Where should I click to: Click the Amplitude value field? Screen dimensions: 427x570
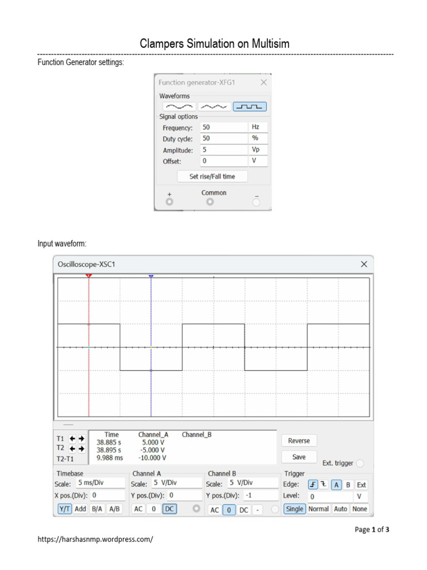pos(224,149)
